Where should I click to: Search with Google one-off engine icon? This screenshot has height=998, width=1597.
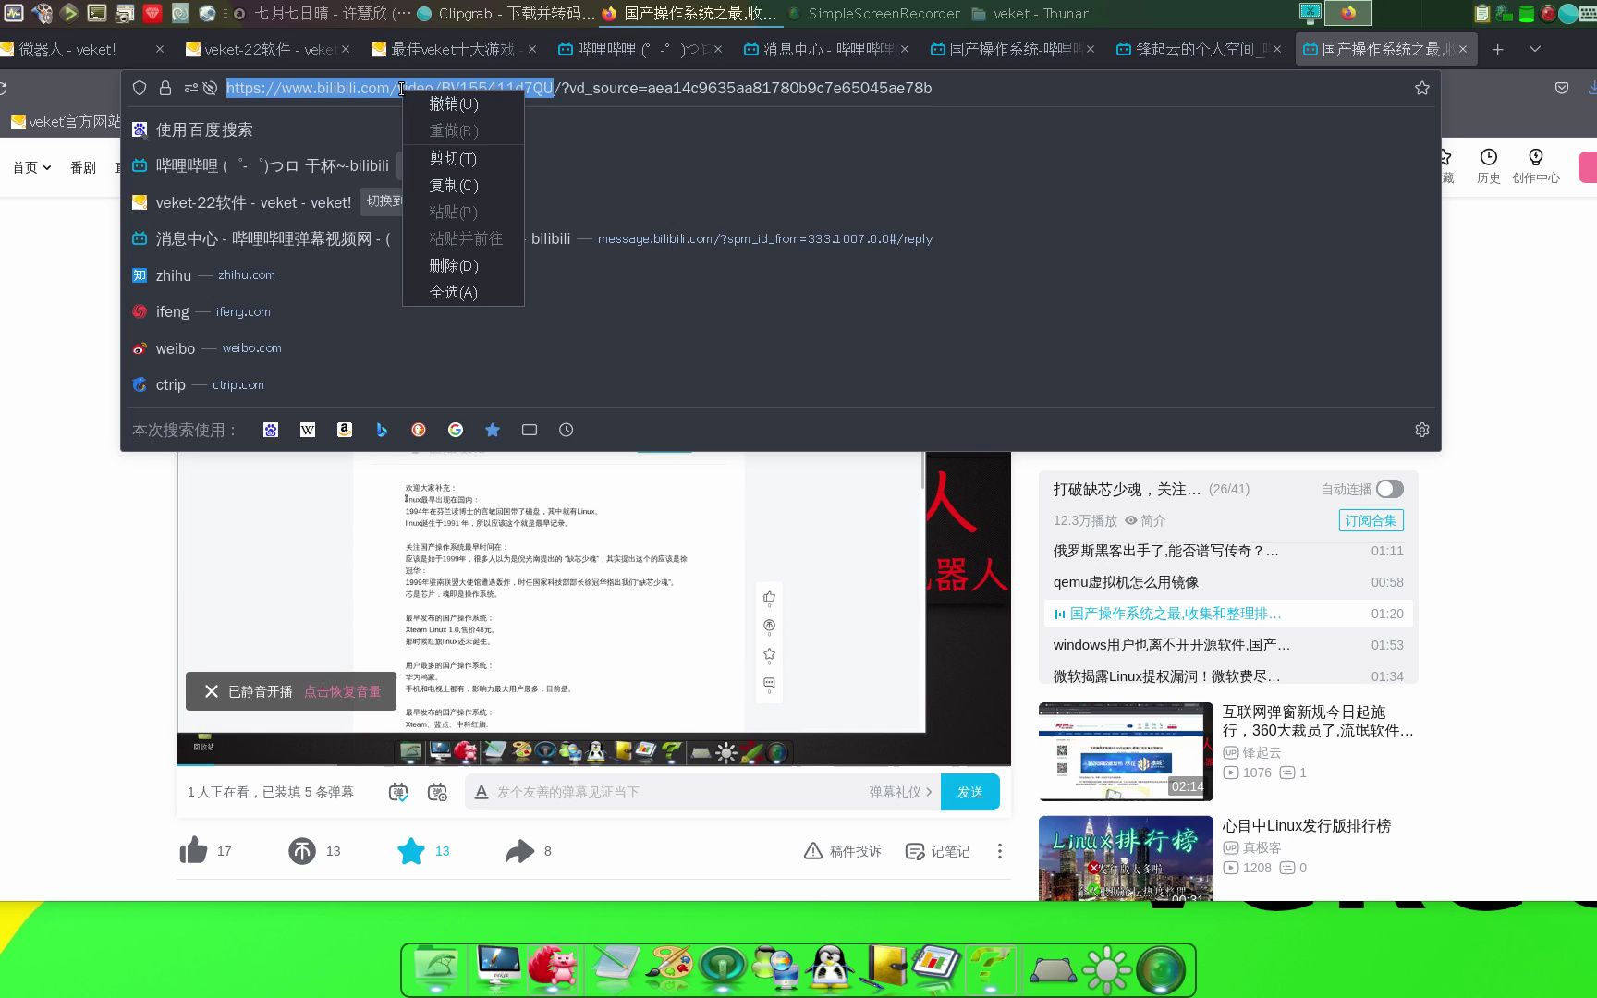pos(456,430)
